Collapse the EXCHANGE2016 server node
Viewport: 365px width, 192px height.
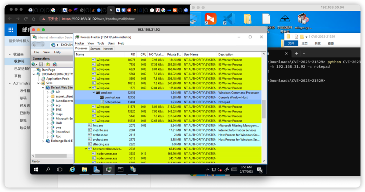pyautogui.click(x=34, y=74)
